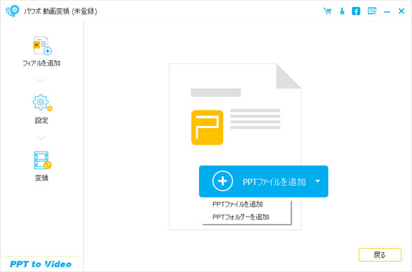Click the blue PPTファイルを追加 button text
Screen dimensions: 412x272
point(274,182)
